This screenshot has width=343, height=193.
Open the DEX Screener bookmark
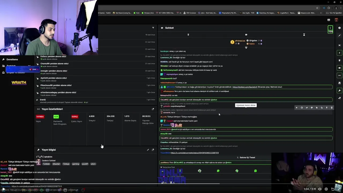189,13
